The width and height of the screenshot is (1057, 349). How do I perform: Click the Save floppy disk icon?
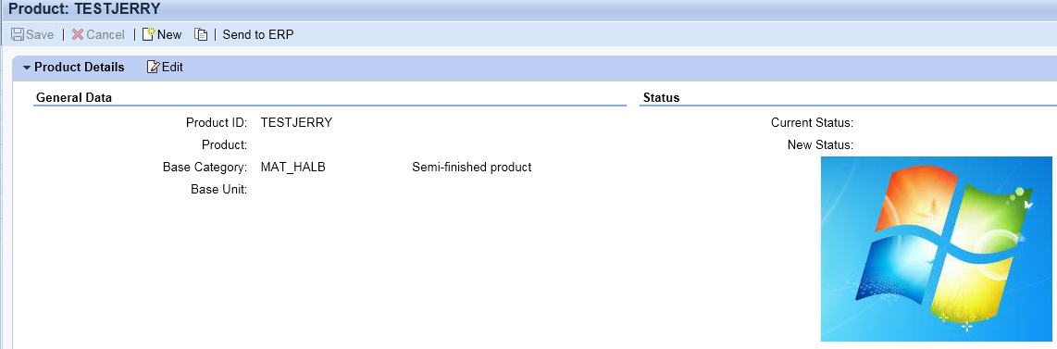pyautogui.click(x=18, y=34)
